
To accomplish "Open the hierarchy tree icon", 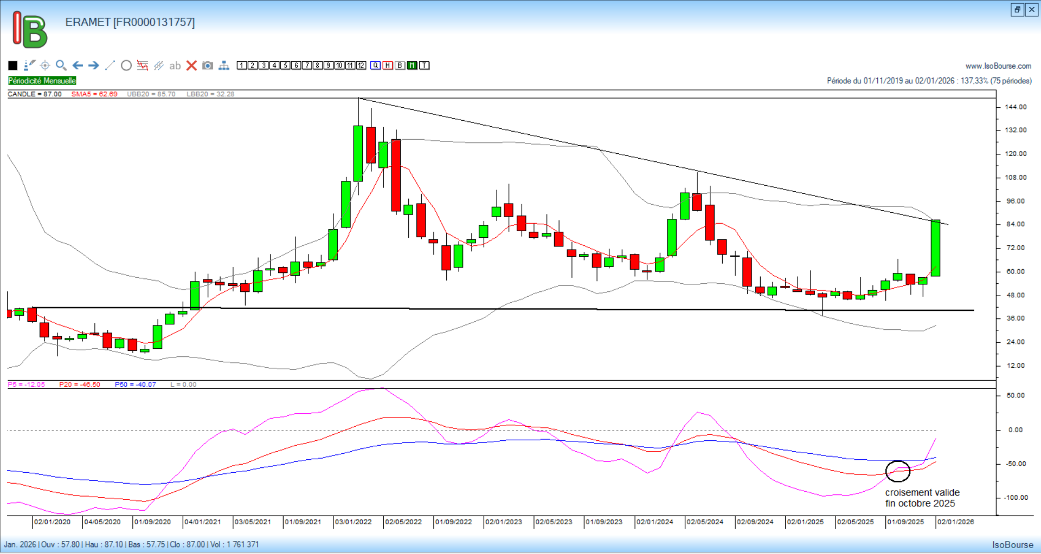I will pyautogui.click(x=224, y=66).
